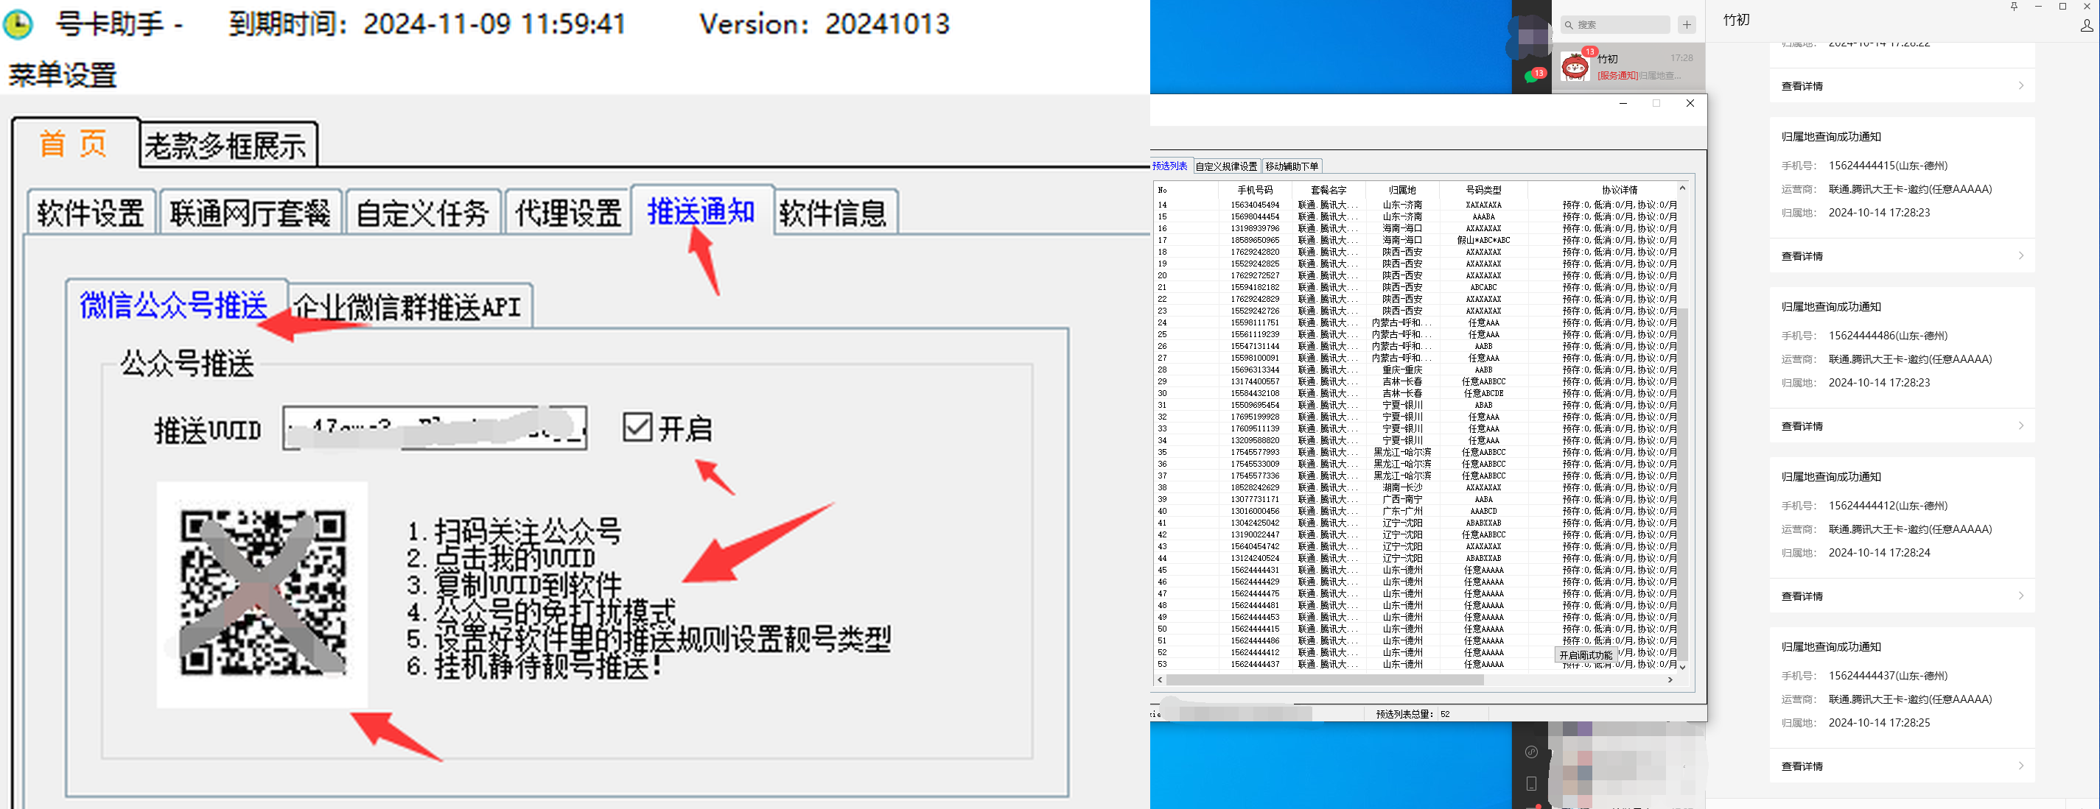
Task: Click the 归属地 column header
Action: click(1402, 190)
